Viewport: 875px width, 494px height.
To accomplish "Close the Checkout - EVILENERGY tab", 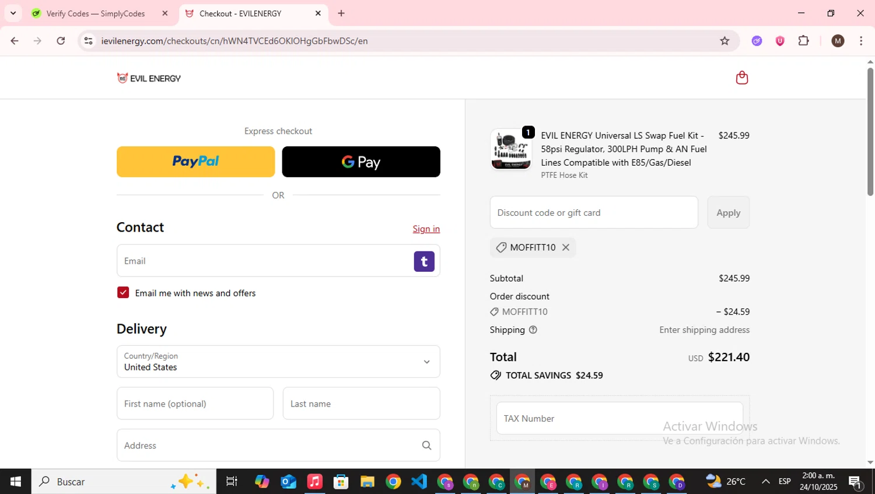I will (318, 13).
